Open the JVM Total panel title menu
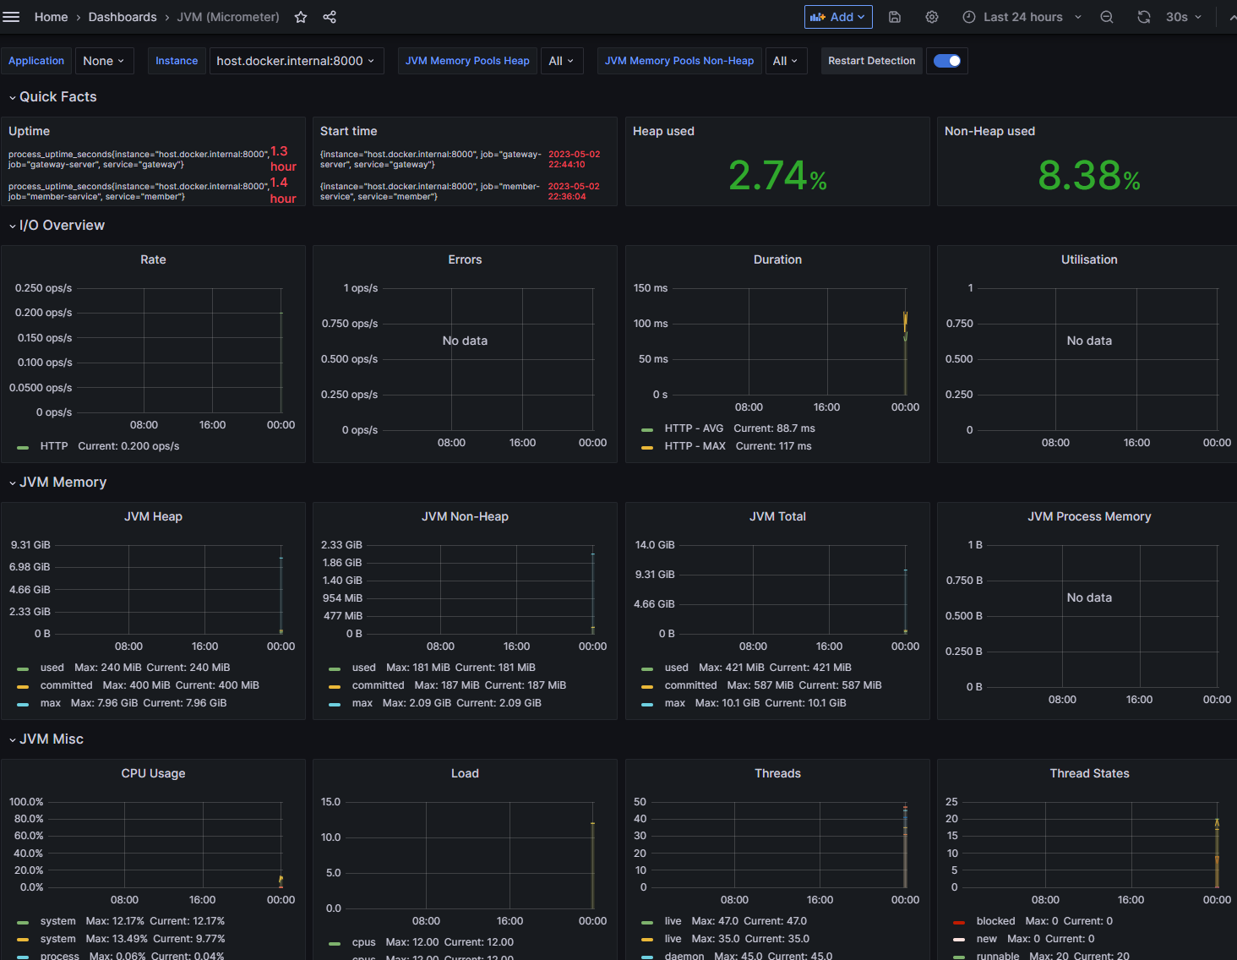 [777, 516]
